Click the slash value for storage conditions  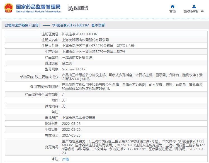tap(63, 95)
